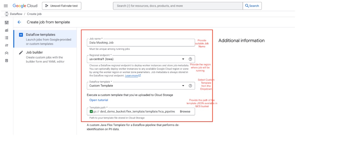Open the bottom snapshot icon in left sidebar
This screenshot has width=341, height=145.
click(x=7, y=61)
